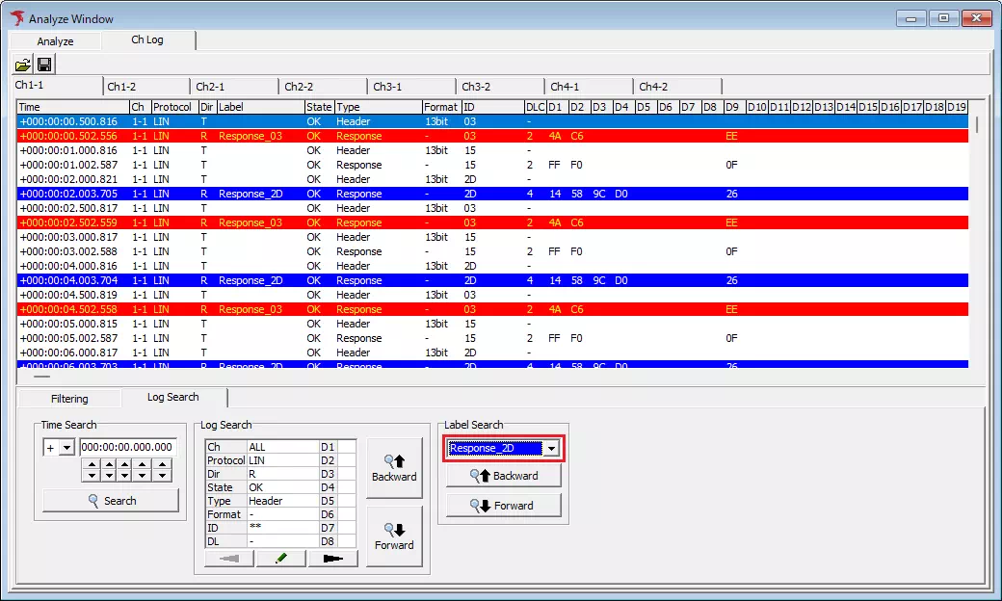The height and width of the screenshot is (601, 1002).
Task: Open a log file with folder icon
Action: [22, 65]
